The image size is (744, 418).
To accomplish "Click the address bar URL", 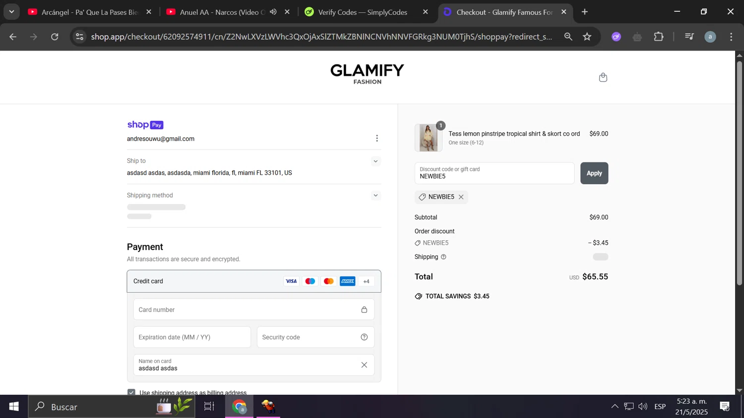I will [x=321, y=37].
